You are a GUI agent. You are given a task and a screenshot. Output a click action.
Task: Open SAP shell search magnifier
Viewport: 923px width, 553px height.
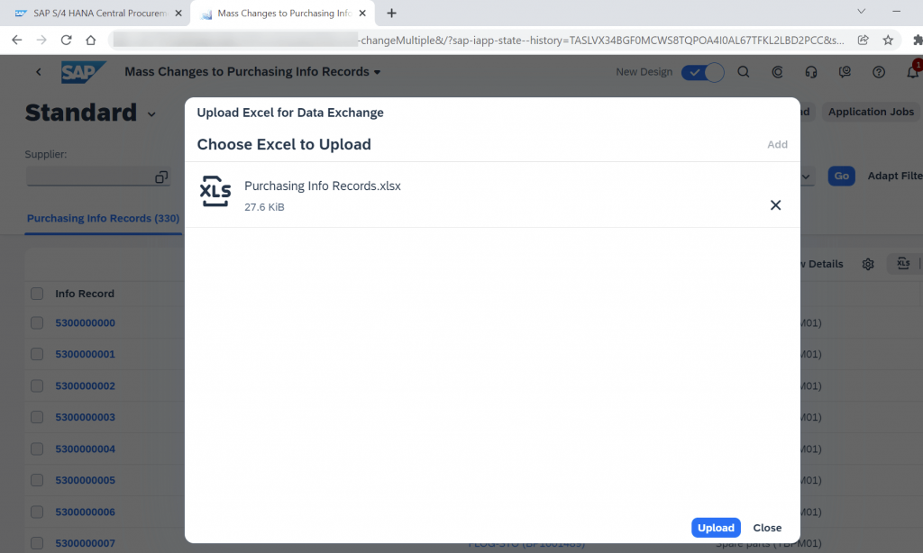point(744,72)
